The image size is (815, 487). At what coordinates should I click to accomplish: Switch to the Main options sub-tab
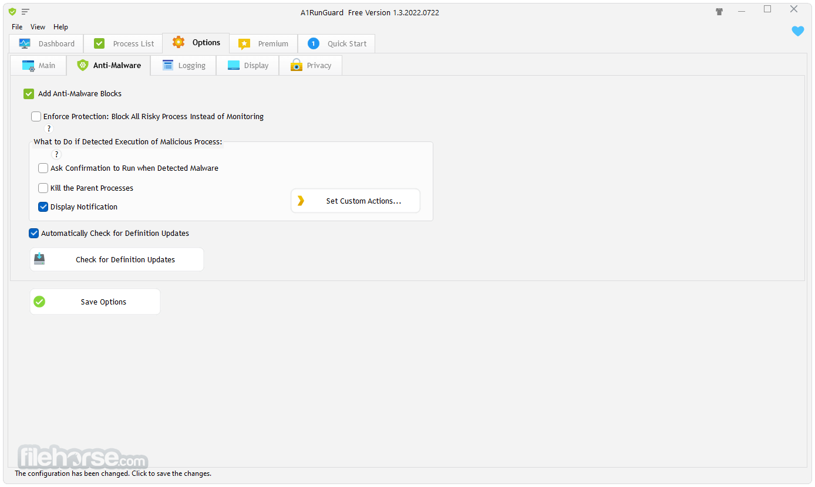coord(39,66)
